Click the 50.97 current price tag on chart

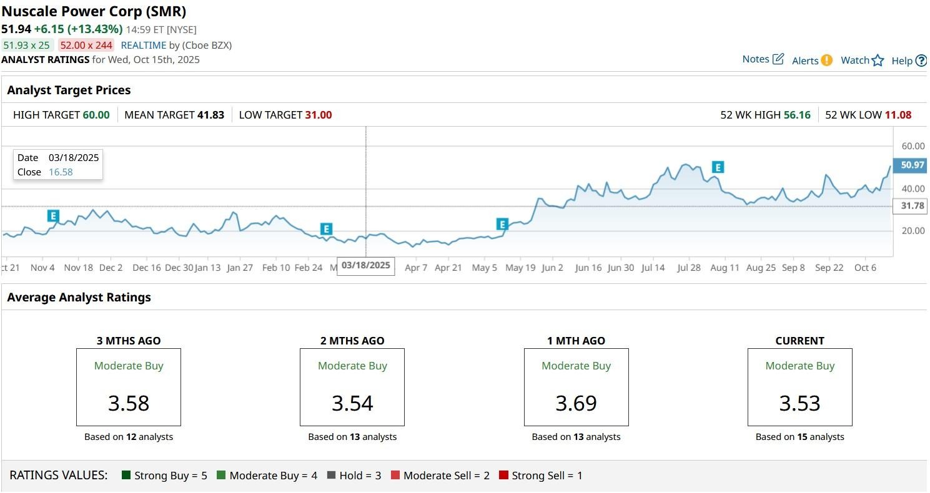pyautogui.click(x=909, y=165)
